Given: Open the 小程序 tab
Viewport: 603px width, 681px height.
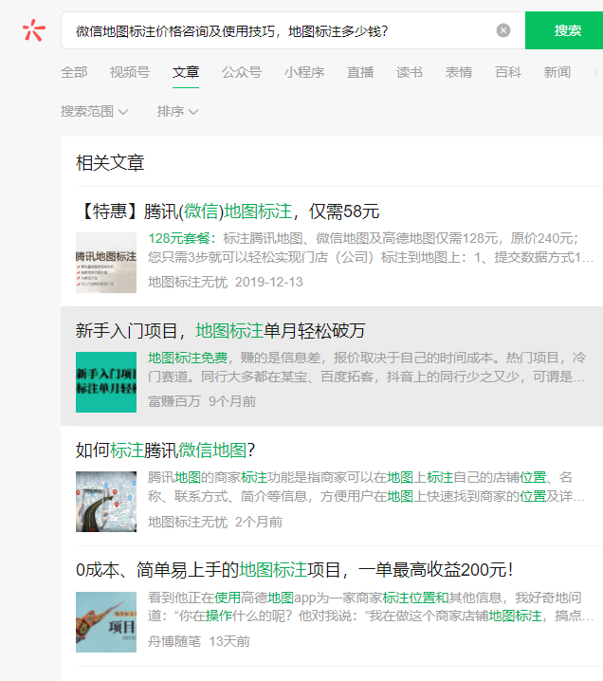Looking at the screenshot, I should tap(304, 72).
